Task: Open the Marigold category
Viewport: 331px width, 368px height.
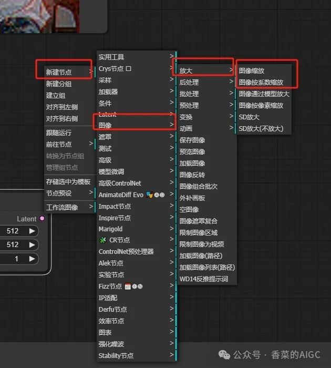Action: click(136, 229)
